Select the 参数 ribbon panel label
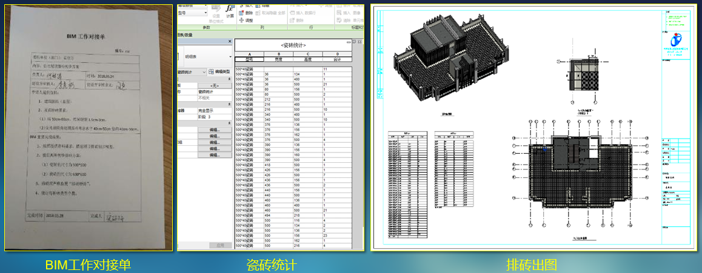 point(206,27)
